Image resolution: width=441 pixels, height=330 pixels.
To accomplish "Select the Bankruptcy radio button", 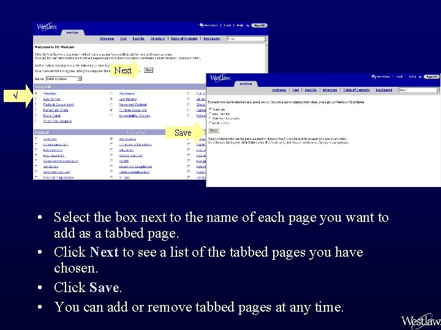I will click(x=210, y=123).
